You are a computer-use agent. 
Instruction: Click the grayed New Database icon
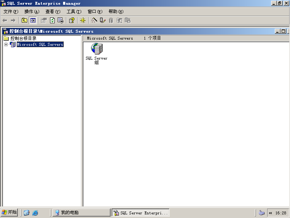click(x=111, y=20)
